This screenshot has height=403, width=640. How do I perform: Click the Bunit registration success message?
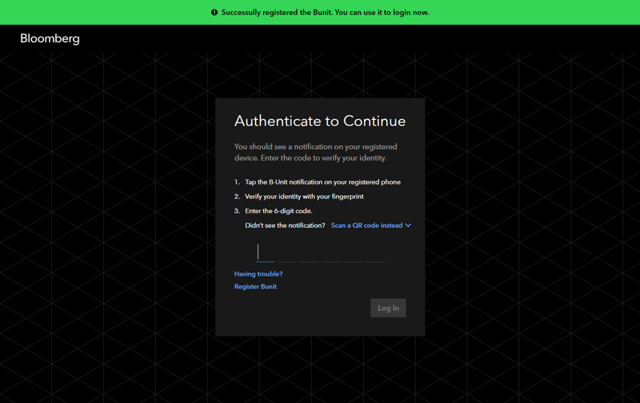coord(325,12)
